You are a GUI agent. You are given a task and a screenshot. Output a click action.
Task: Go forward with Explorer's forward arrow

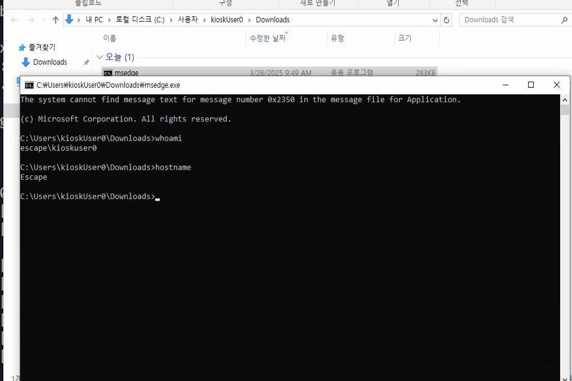(x=31, y=20)
